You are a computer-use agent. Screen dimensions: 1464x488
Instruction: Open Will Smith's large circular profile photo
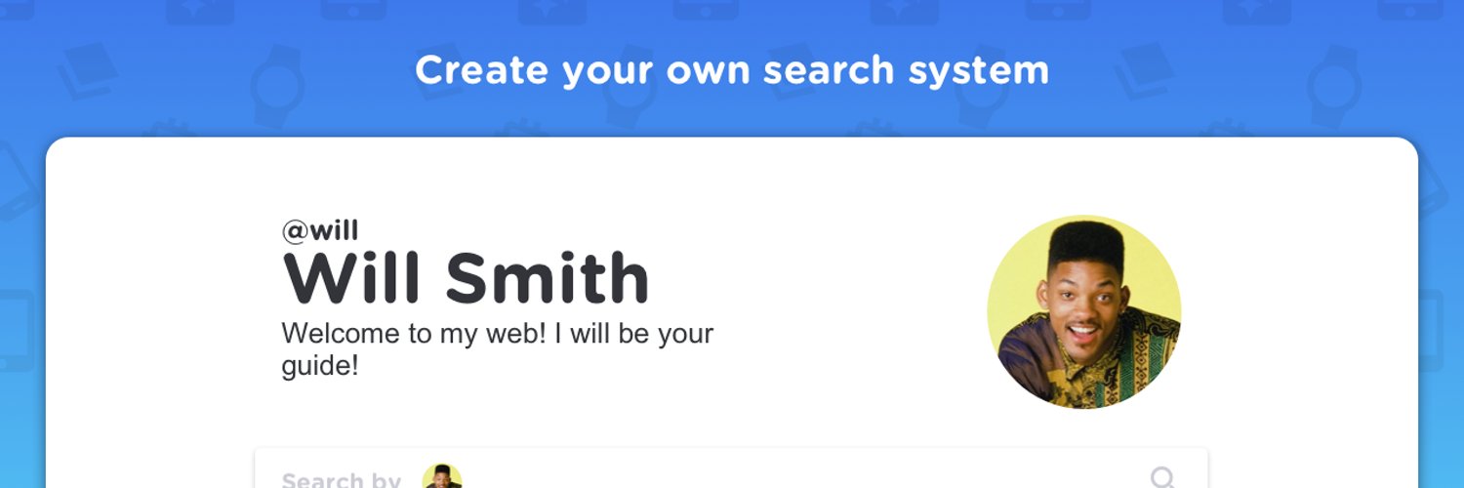[1083, 311]
